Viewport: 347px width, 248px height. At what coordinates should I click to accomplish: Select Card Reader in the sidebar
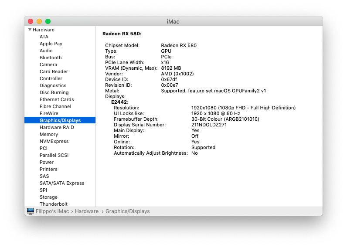click(54, 71)
